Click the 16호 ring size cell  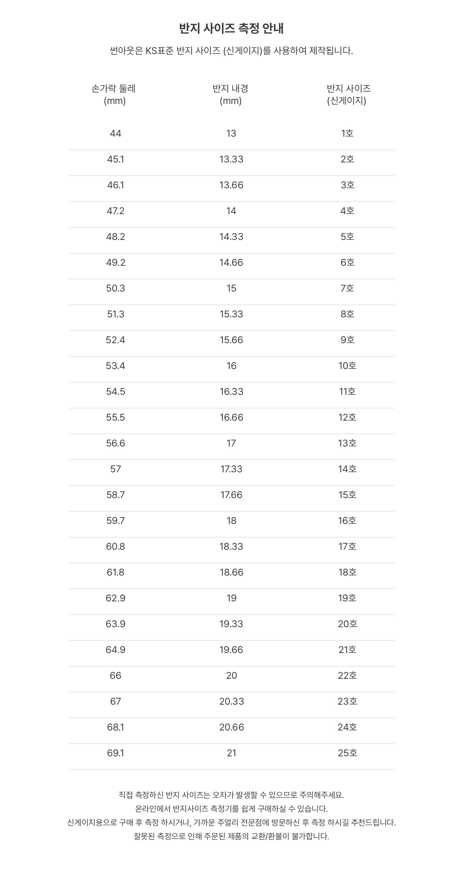347,520
